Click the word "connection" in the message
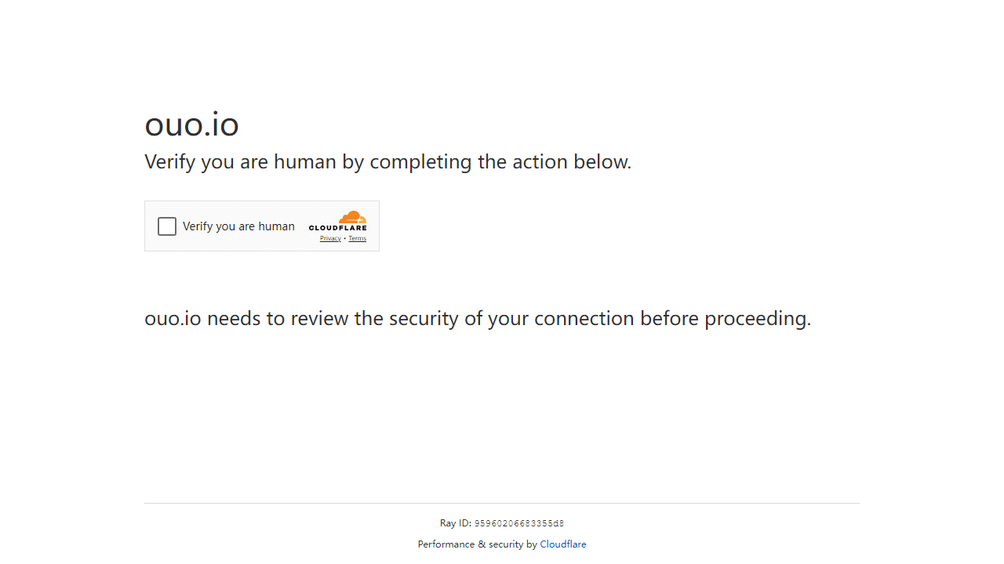This screenshot has width=1004, height=564. (x=584, y=319)
